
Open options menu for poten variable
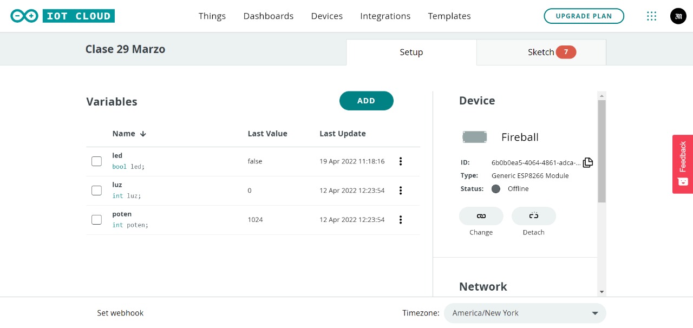401,220
